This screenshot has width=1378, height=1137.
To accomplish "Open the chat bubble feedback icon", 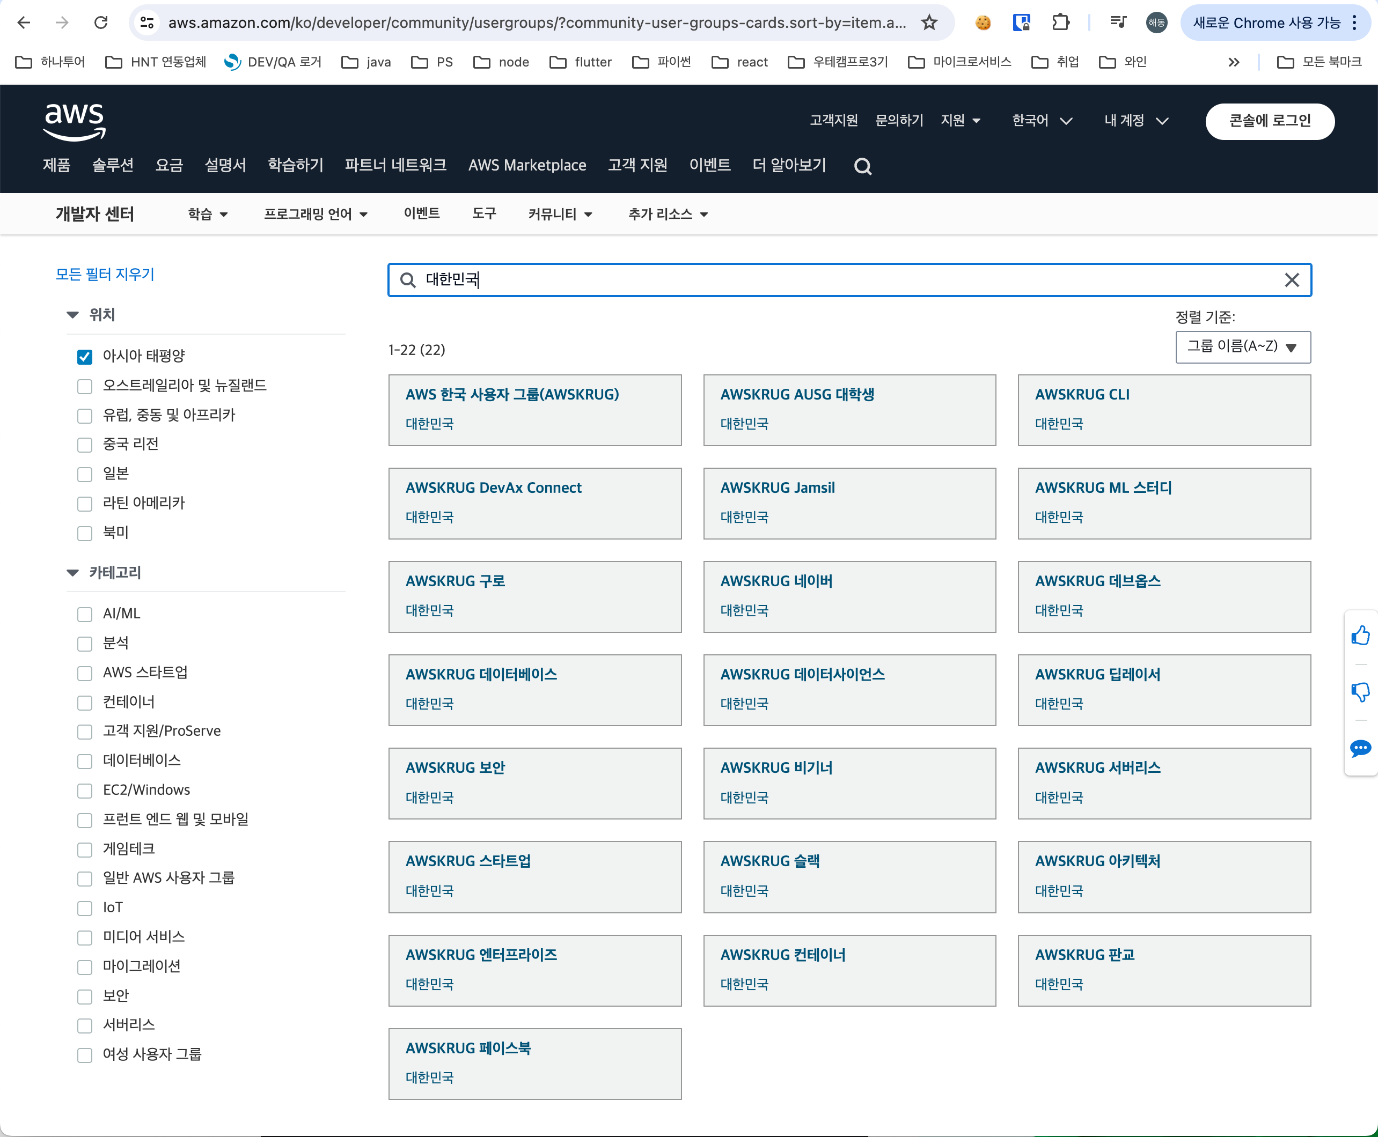I will pyautogui.click(x=1361, y=748).
